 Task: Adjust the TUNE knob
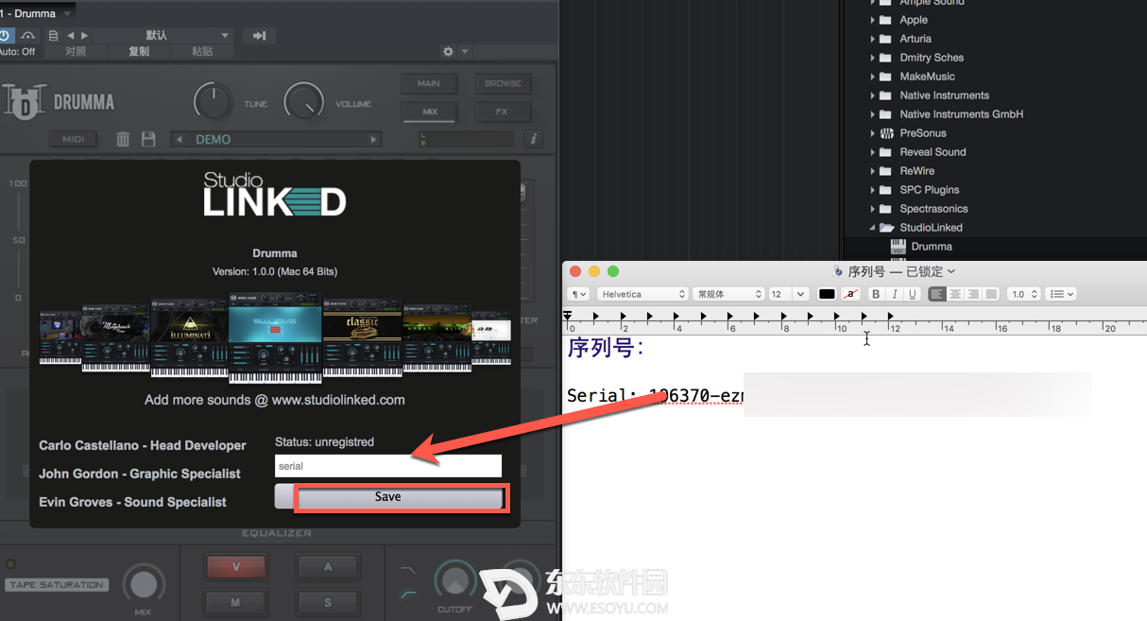coord(213,101)
